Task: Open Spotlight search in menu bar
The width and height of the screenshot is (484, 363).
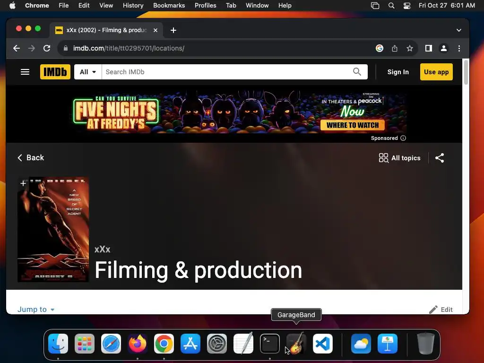Action: [391, 5]
